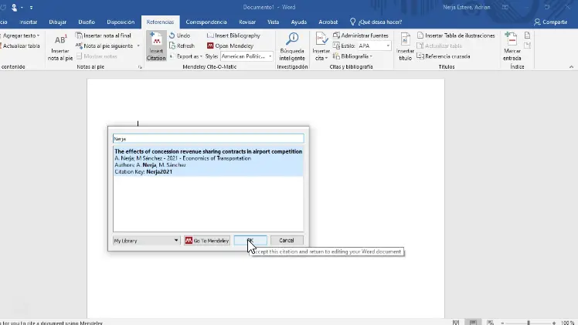The width and height of the screenshot is (578, 325).
Task: Click Insertar Tabla de ilustraciones
Action: pyautogui.click(x=456, y=36)
